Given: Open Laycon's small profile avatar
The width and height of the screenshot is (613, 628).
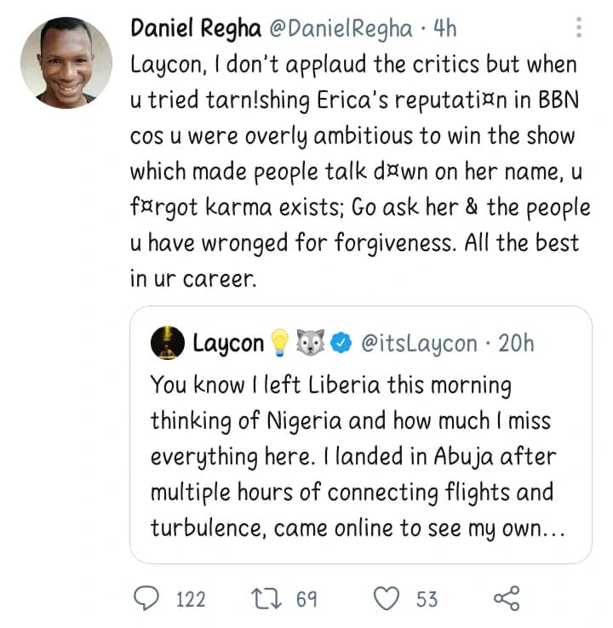Looking at the screenshot, I should point(167,344).
